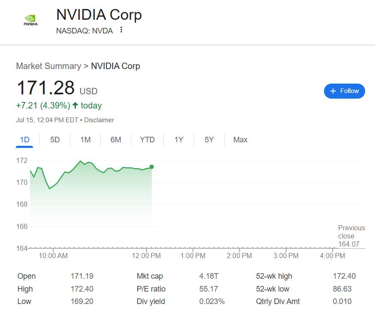View the 1Y chart range
The height and width of the screenshot is (310, 375).
(x=179, y=140)
